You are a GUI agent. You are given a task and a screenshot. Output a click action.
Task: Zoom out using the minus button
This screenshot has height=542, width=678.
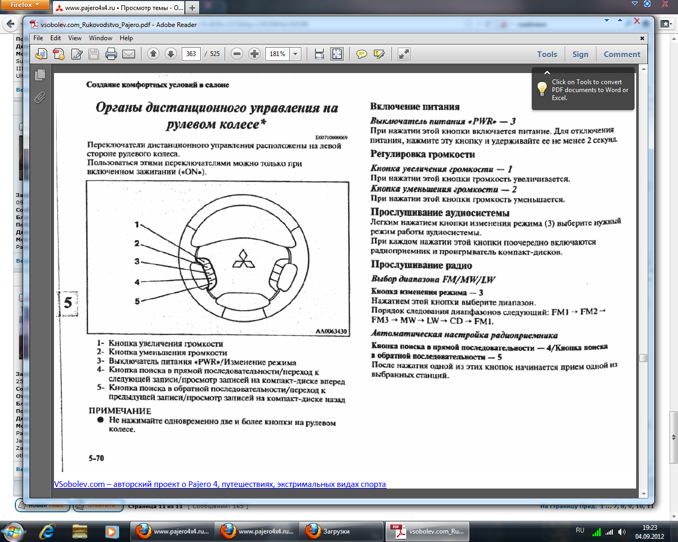point(237,54)
